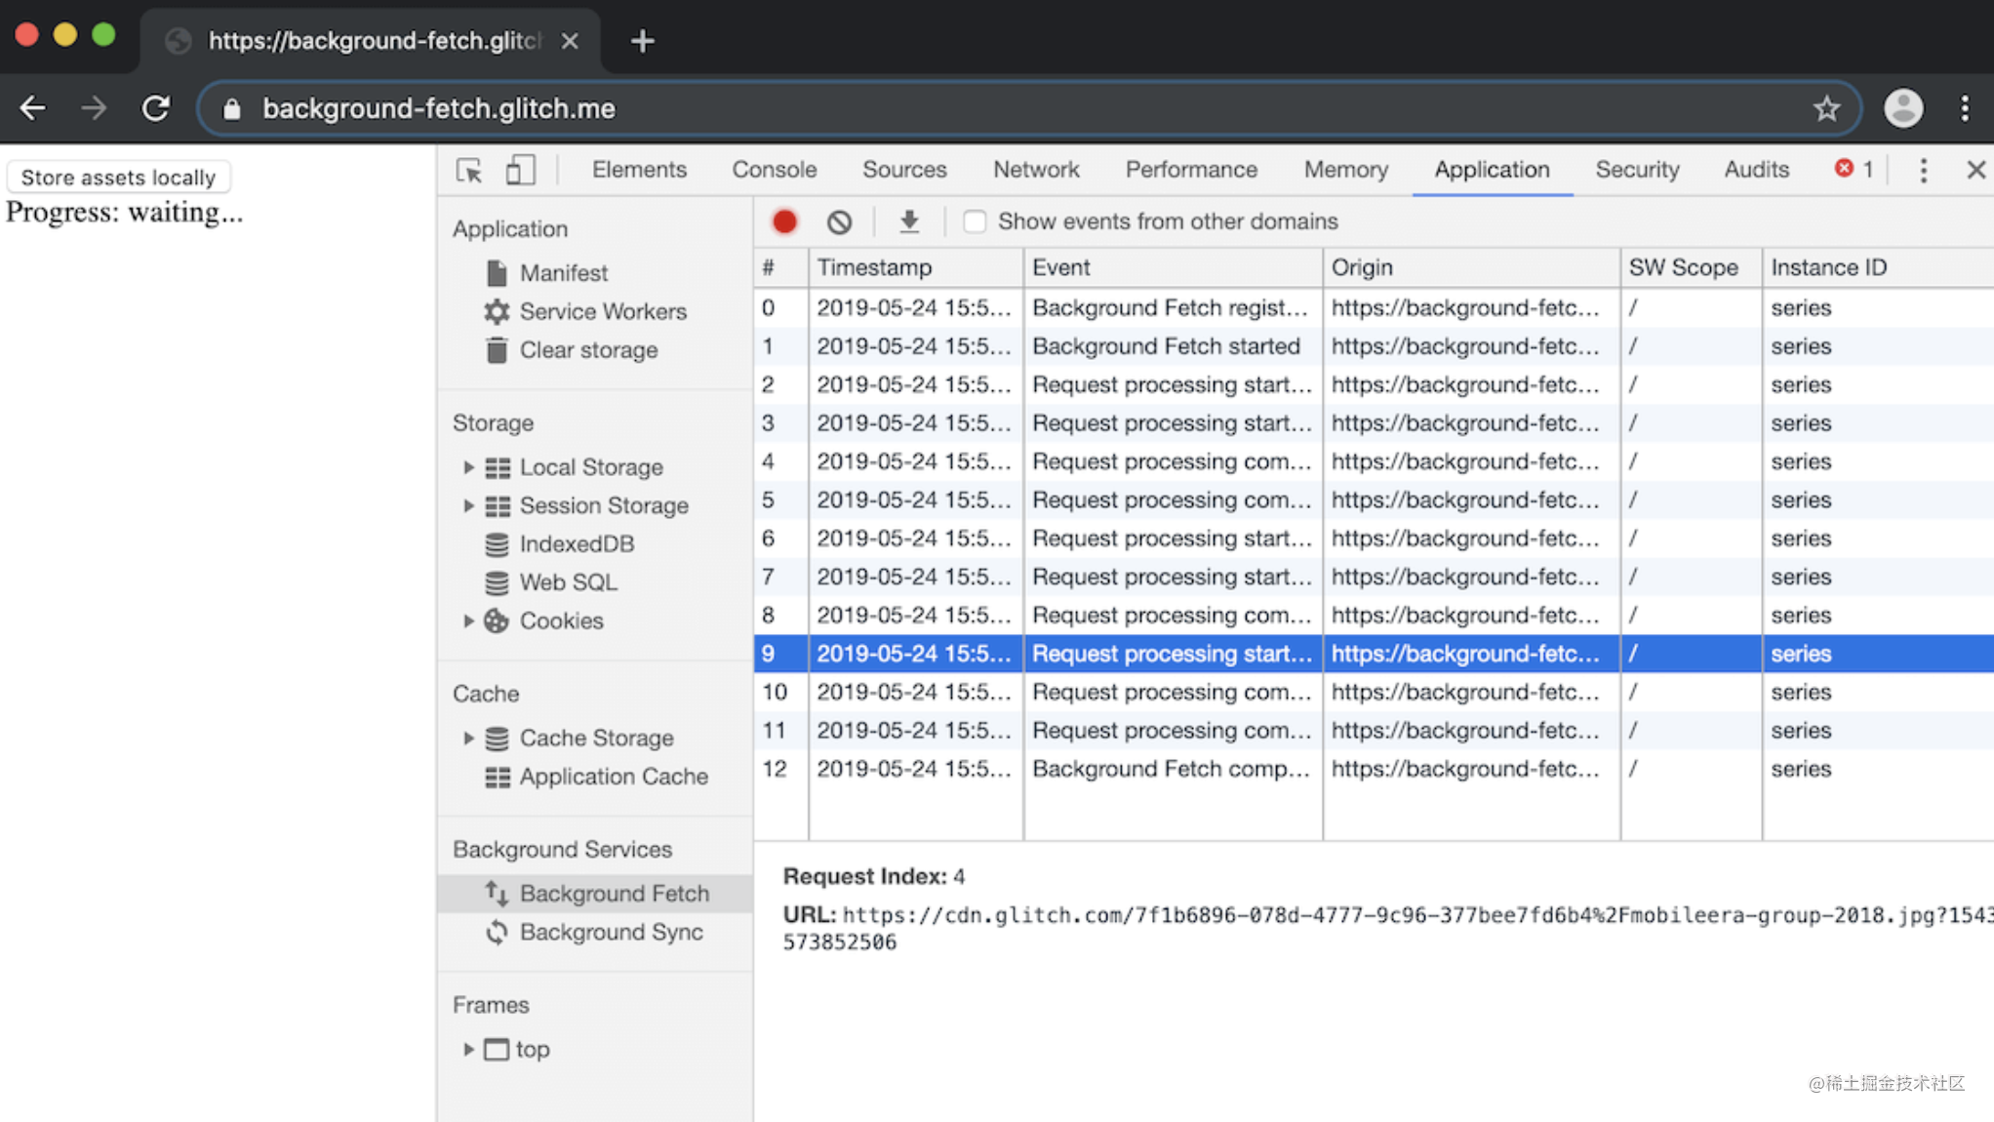Viewport: 1994px width, 1122px height.
Task: Expand the Local Storage tree node
Action: [x=468, y=467]
